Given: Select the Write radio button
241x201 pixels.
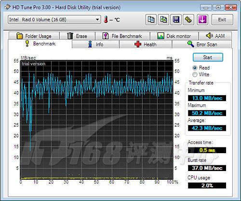Looking at the screenshot, I should pos(195,74).
